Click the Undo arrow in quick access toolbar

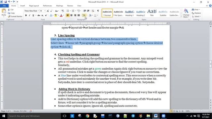pyautogui.click(x=9, y=2)
